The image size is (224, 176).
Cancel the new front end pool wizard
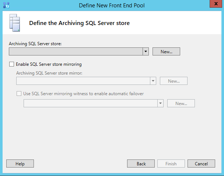[201, 164]
